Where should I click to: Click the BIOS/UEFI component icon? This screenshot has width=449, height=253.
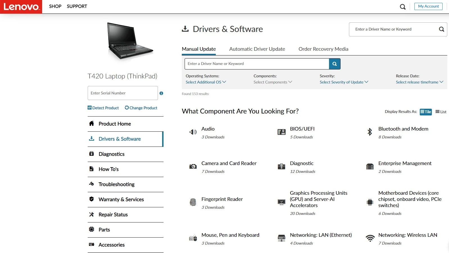(282, 132)
